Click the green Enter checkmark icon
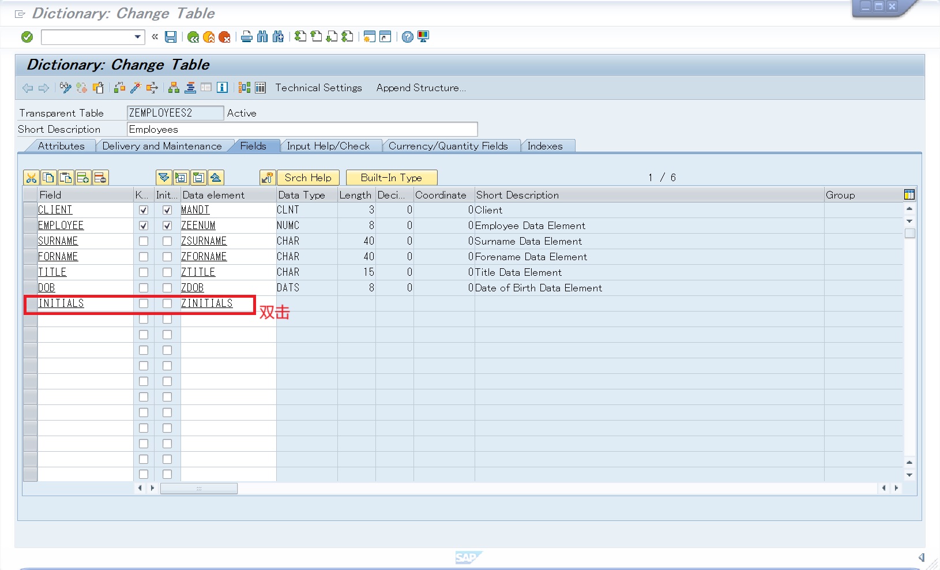 (27, 37)
